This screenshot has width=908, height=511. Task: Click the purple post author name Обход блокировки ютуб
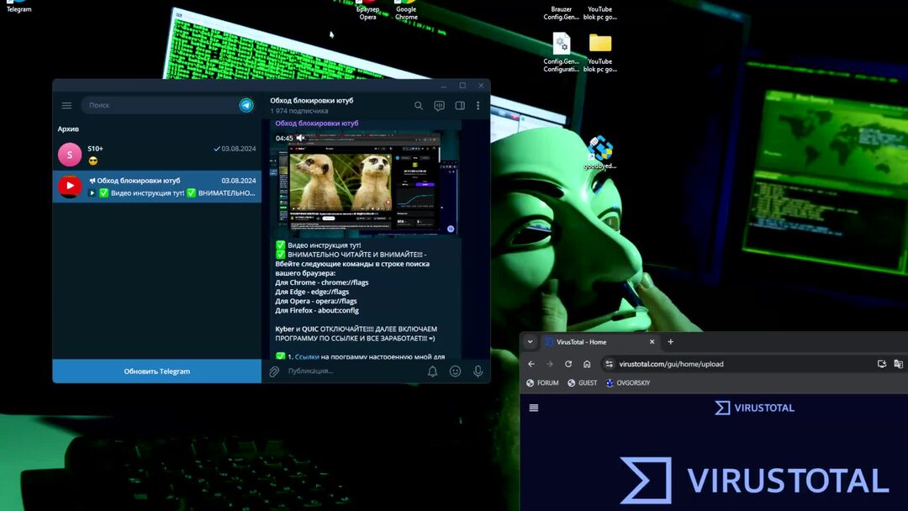point(317,123)
